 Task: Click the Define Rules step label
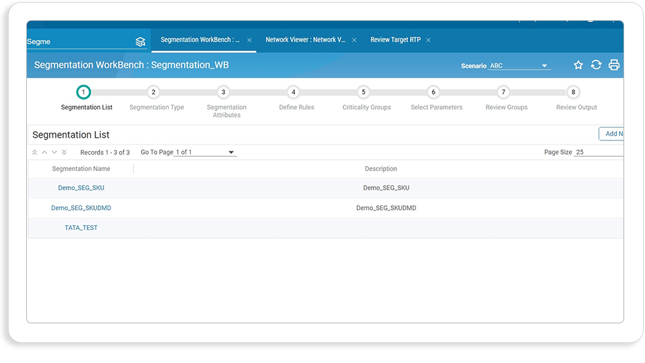[296, 108]
